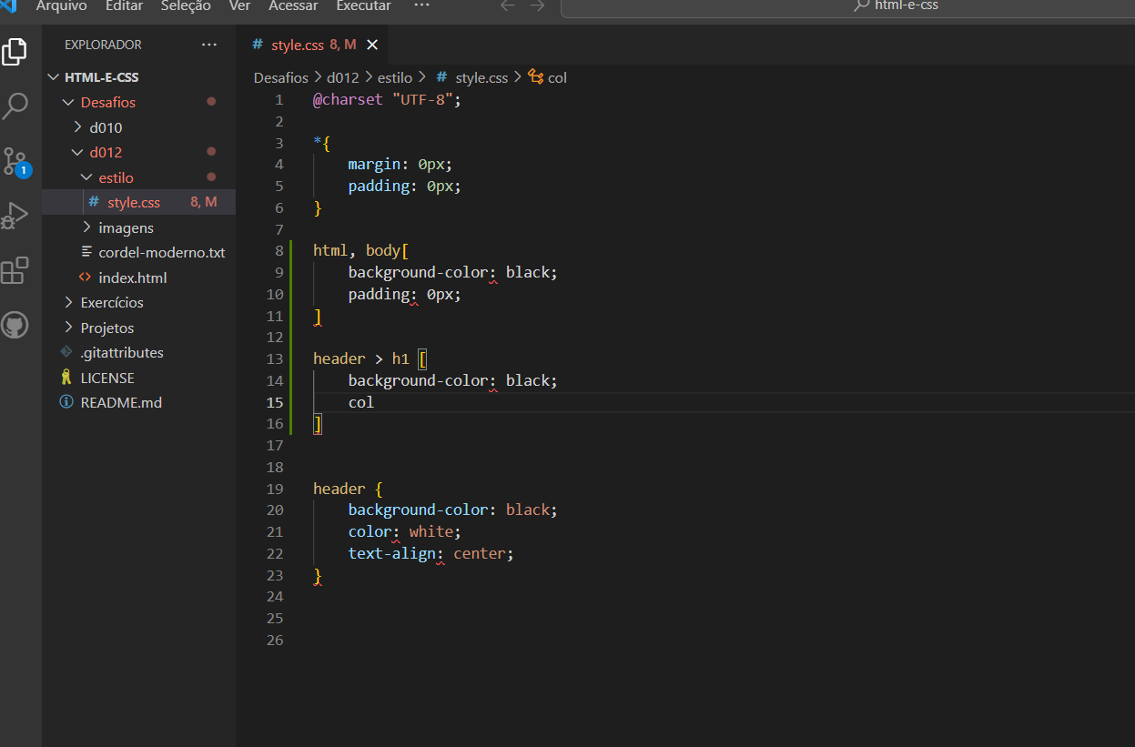Open the Search view in the activity bar

[15, 106]
